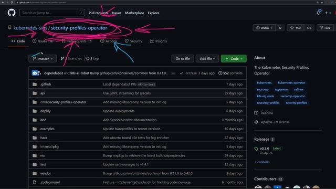
Task: Open the .github folder
Action: point(46,84)
